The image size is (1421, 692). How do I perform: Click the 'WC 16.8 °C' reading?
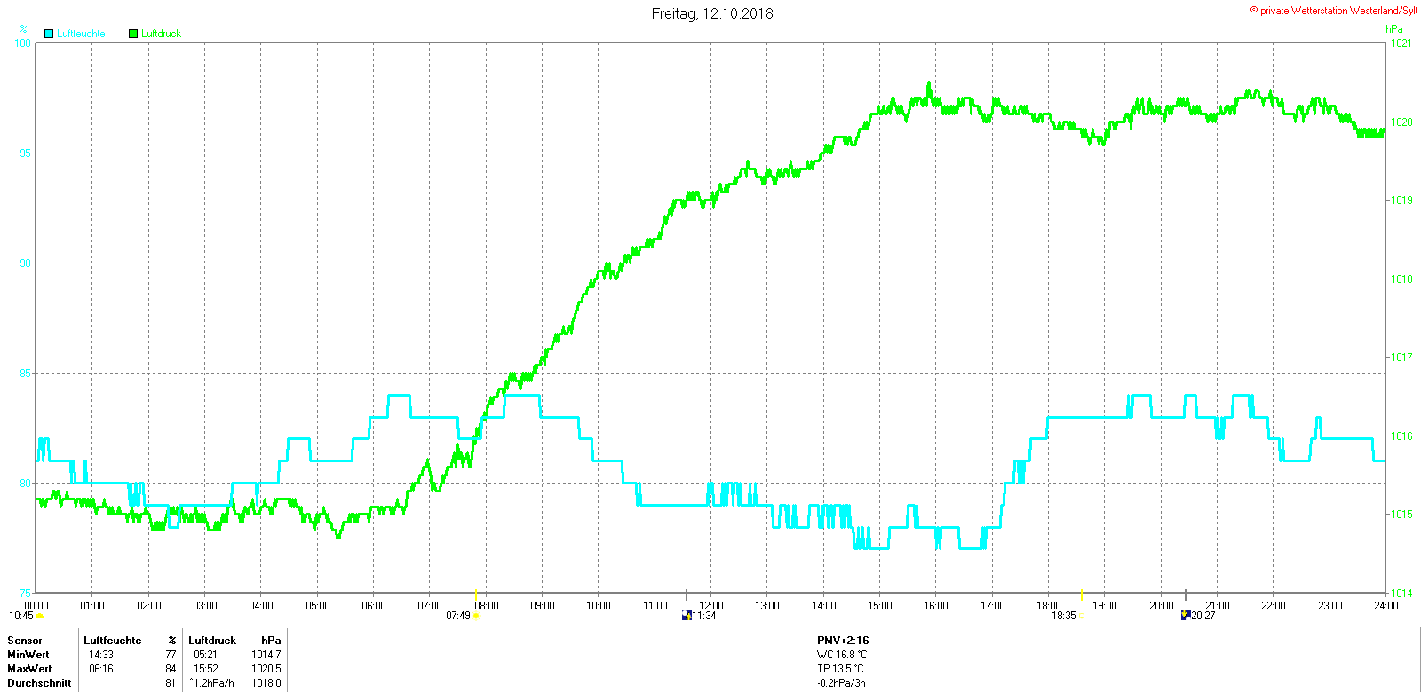click(x=842, y=655)
